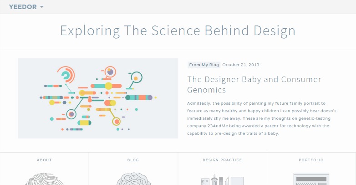Go to the PORTFOLIO section

(311, 160)
